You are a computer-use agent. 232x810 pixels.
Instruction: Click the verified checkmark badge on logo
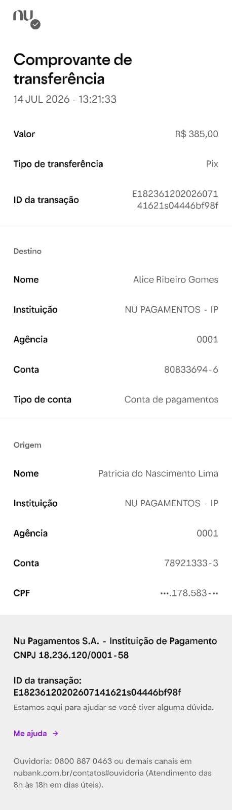35,24
